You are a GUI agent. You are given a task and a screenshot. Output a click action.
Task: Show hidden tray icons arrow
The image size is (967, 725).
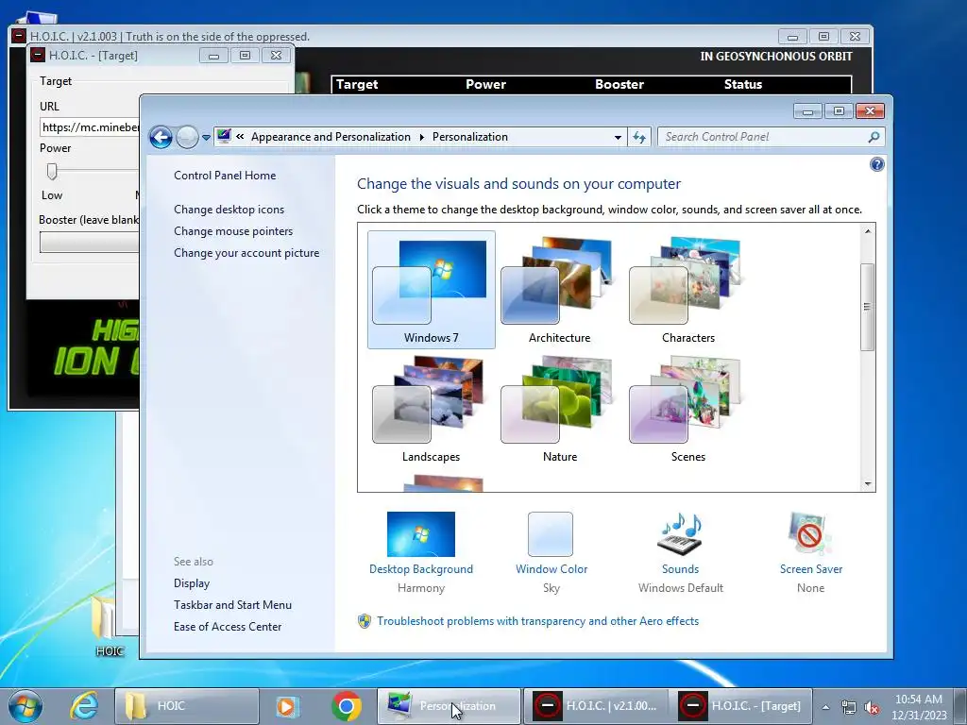825,707
